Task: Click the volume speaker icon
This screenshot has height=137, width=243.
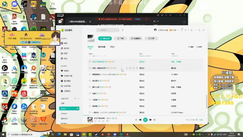Action: click(x=155, y=120)
